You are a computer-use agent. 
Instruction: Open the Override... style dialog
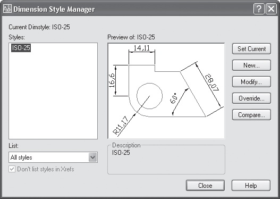click(251, 98)
